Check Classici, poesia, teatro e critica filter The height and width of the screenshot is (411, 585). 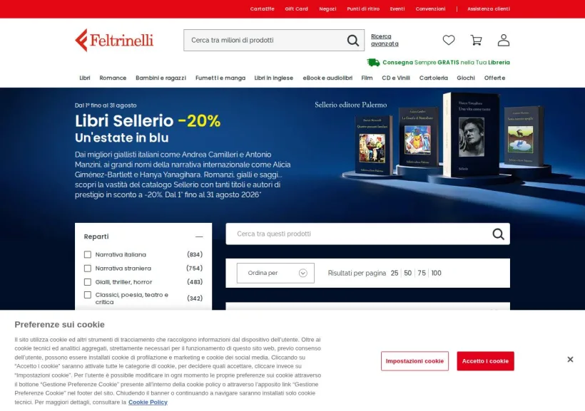click(88, 295)
